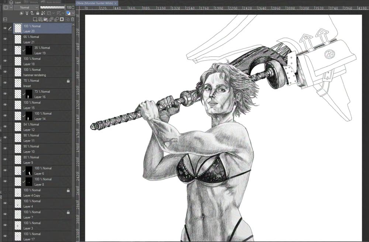
Task: Click the Enable Mask icon
Action: 49,13
